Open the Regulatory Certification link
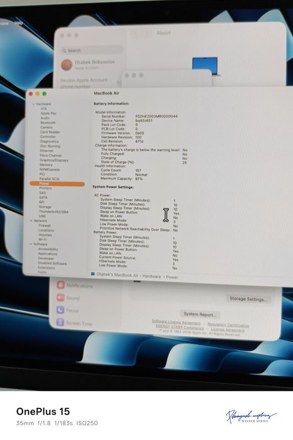 pos(228,325)
